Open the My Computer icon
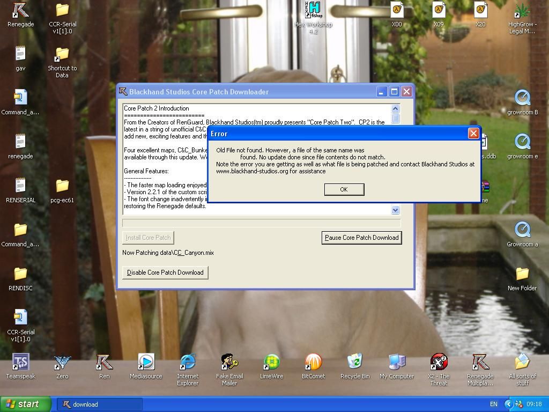The height and width of the screenshot is (412, 549). point(397,363)
